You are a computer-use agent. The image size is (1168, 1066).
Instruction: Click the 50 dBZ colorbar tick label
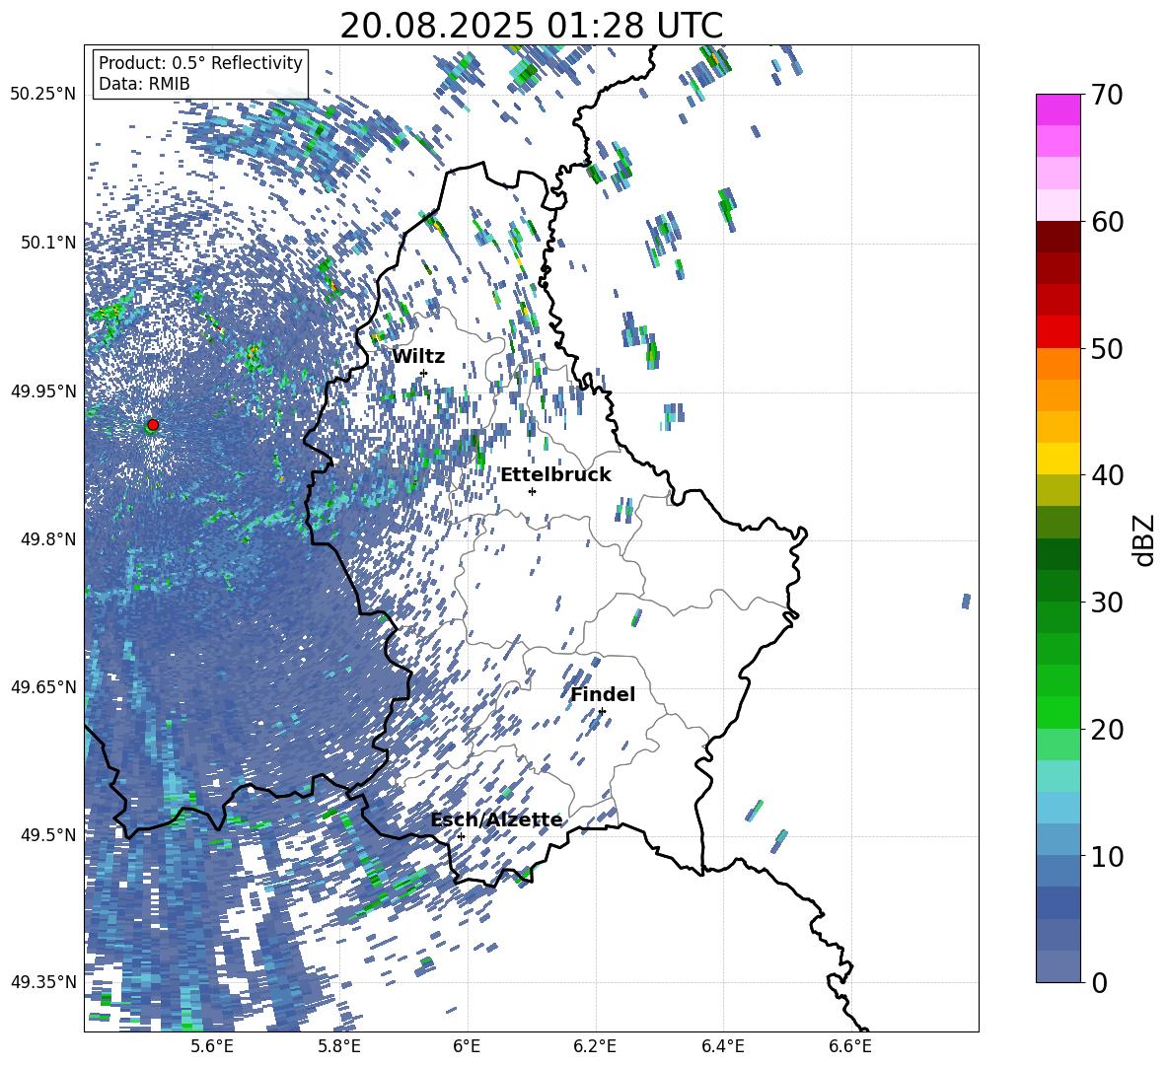click(1107, 348)
